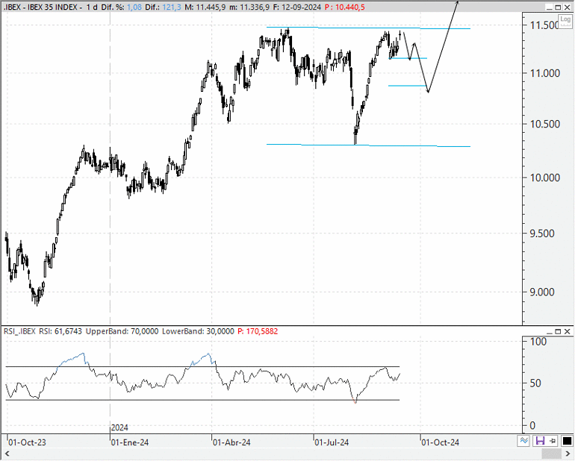
Task: Click the date field F: 12-09-2024
Action: (x=297, y=7)
